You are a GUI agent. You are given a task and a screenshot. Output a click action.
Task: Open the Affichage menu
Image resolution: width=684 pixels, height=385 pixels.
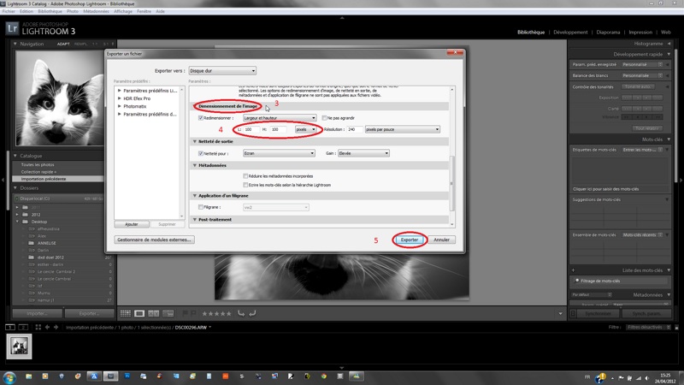click(x=123, y=11)
